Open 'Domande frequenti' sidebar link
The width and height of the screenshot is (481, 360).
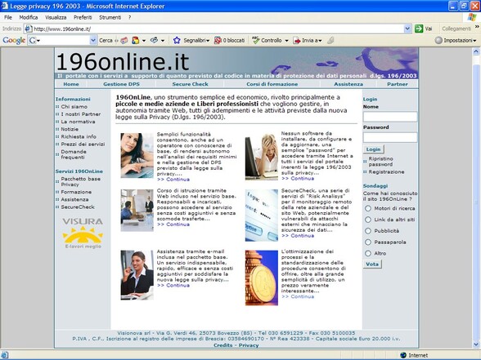pyautogui.click(x=74, y=154)
